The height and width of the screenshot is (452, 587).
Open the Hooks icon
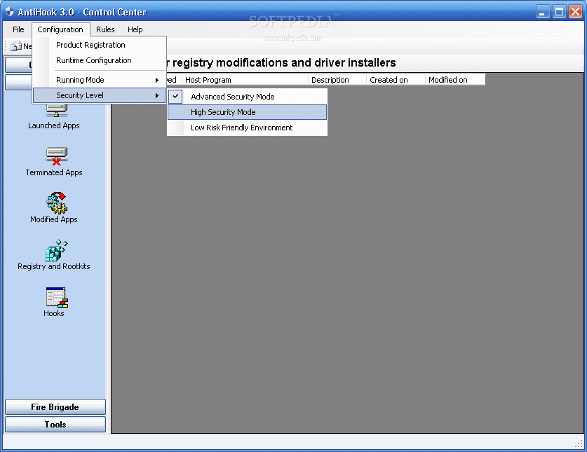point(57,297)
